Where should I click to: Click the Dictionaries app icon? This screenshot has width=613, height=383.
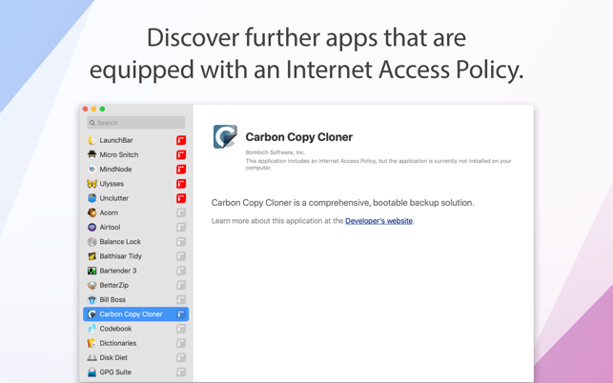point(92,343)
